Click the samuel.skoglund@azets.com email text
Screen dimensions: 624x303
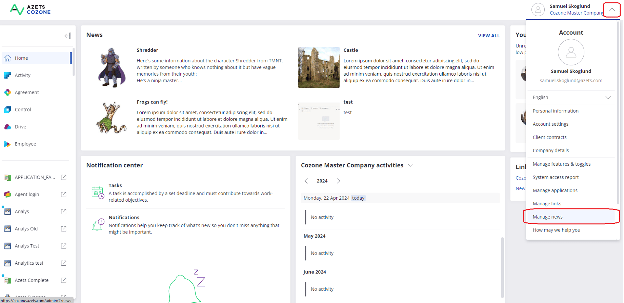571,81
